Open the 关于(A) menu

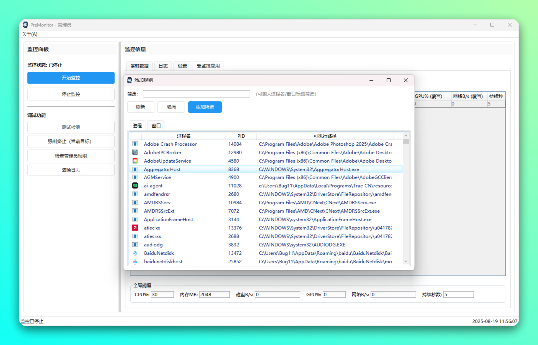(30, 34)
